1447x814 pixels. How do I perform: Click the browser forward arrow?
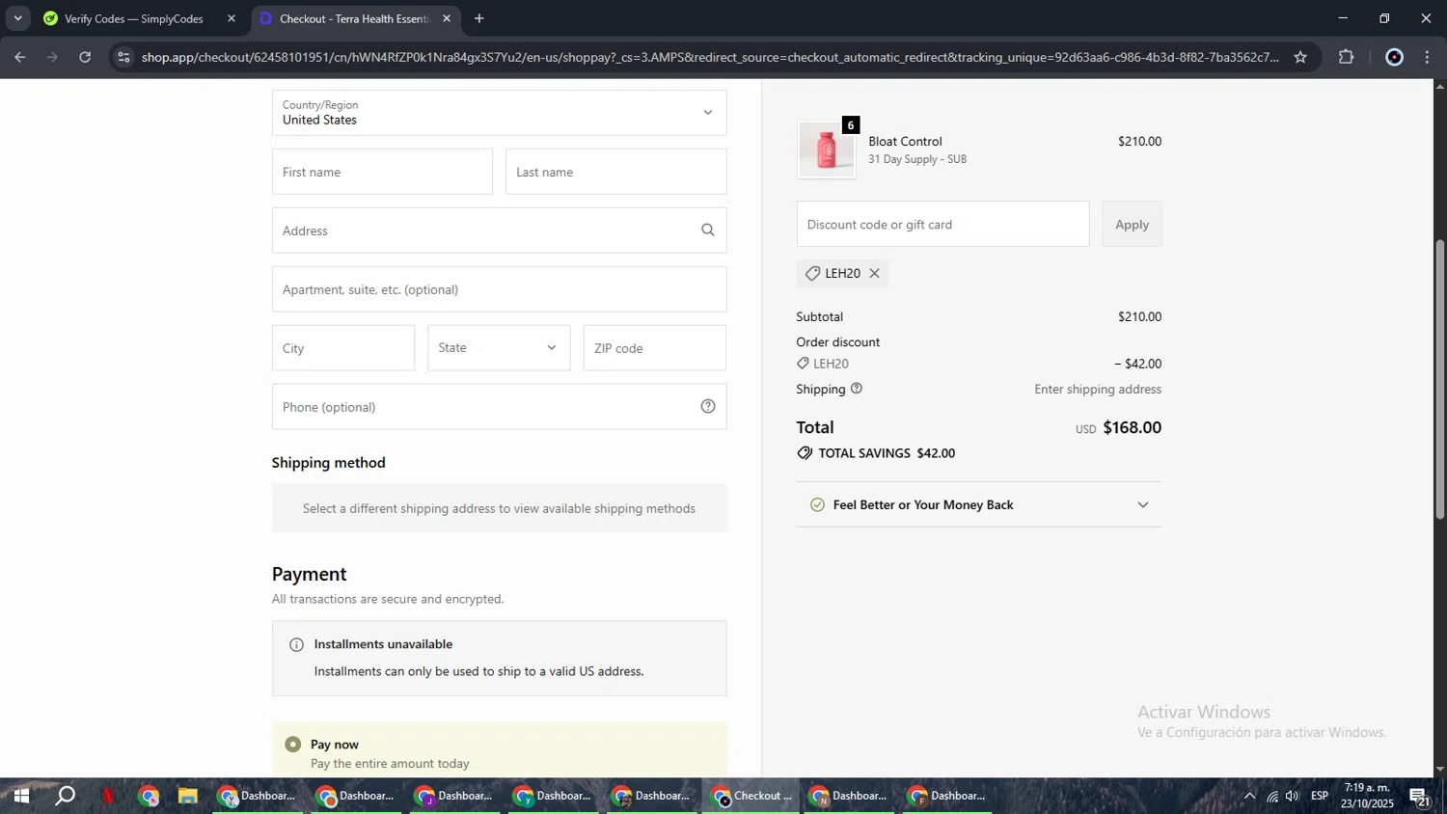pyautogui.click(x=52, y=57)
